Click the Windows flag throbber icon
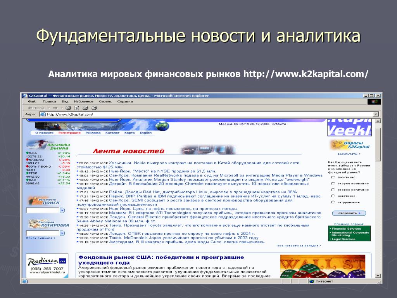This screenshot has height=298, width=397. (x=374, y=102)
